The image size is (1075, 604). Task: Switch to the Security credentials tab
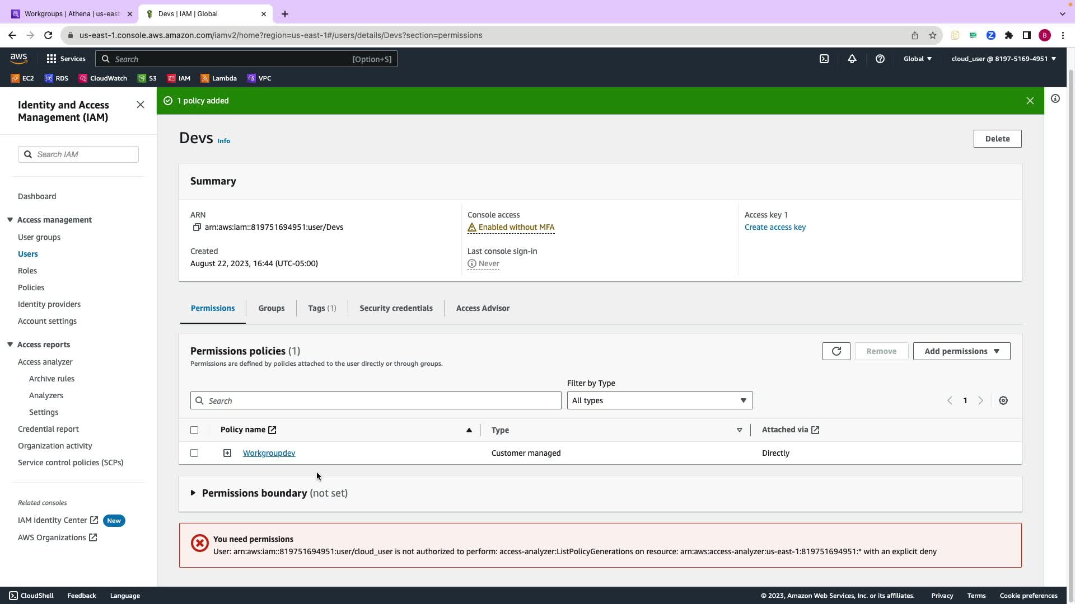(x=395, y=308)
